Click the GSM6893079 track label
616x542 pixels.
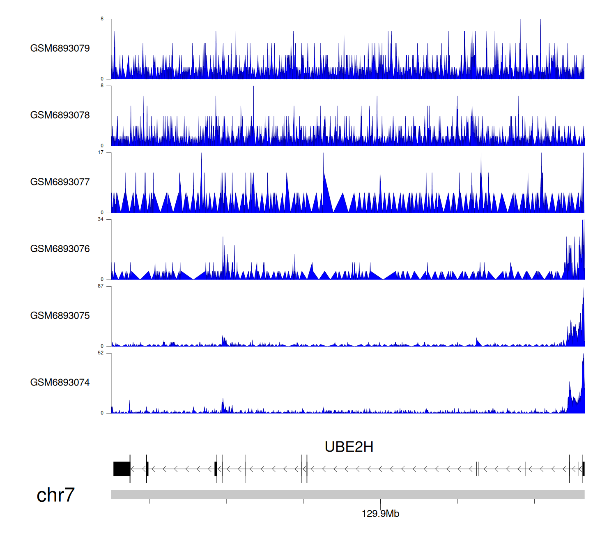pos(60,48)
